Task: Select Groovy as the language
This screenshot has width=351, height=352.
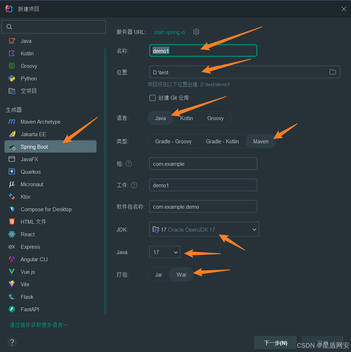Action: coord(216,118)
